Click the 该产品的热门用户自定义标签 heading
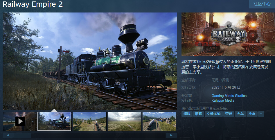Screen dimensions: 275x140 (205, 108)
